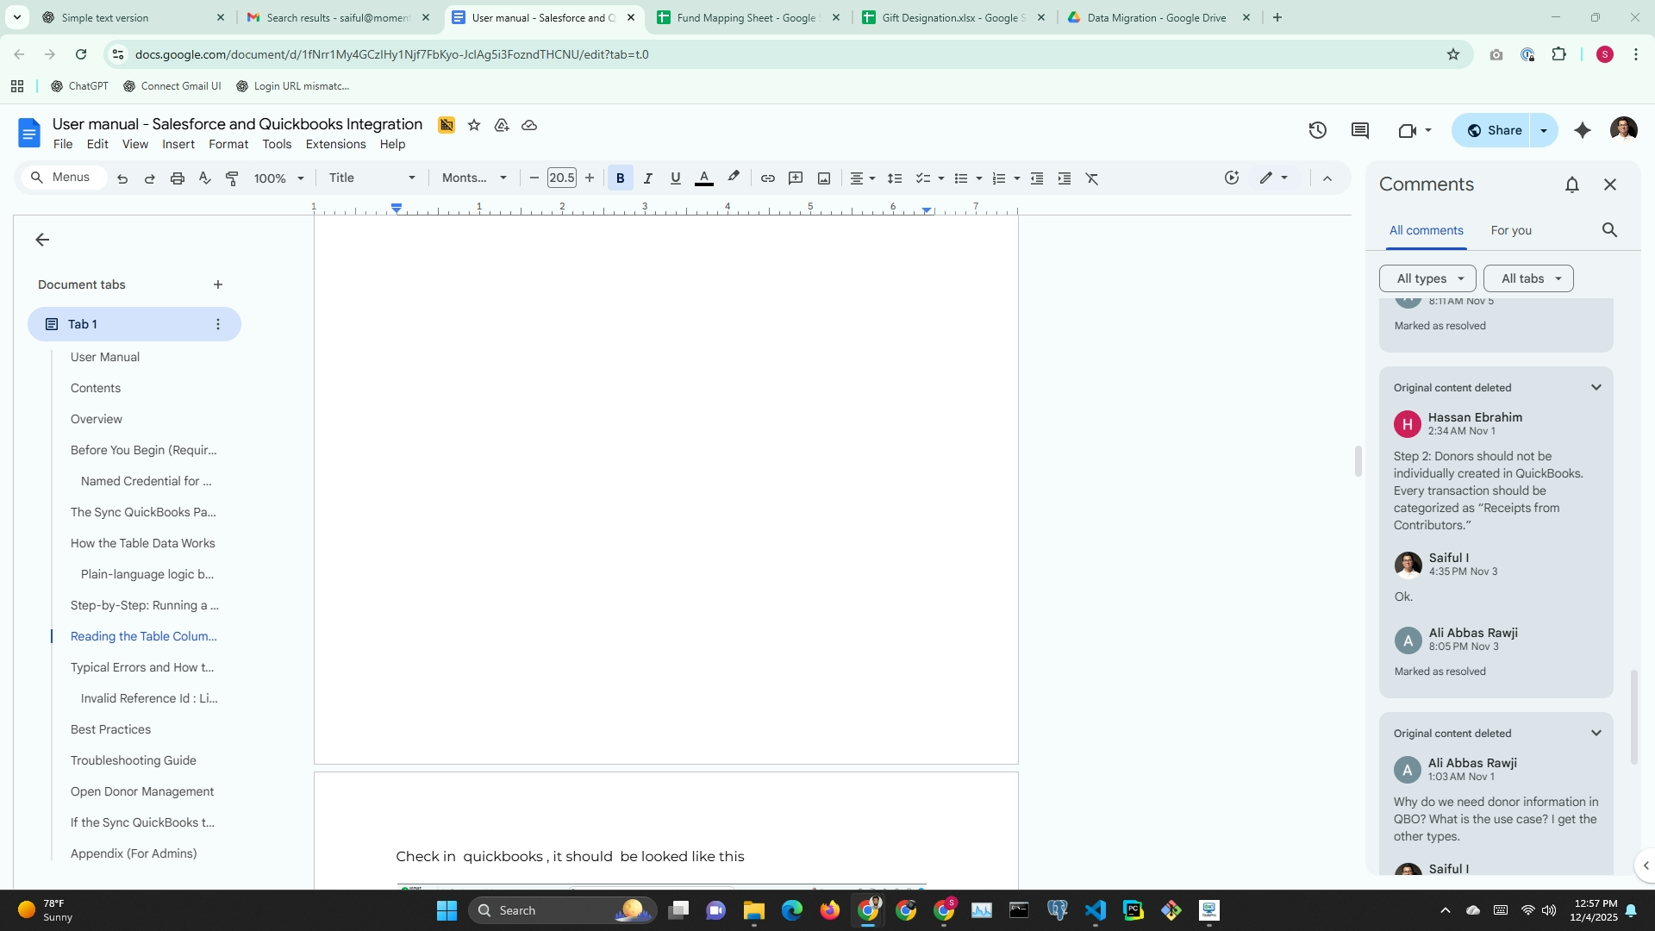Expand the zoom level 100% dropdown
1655x931 pixels.
(278, 178)
